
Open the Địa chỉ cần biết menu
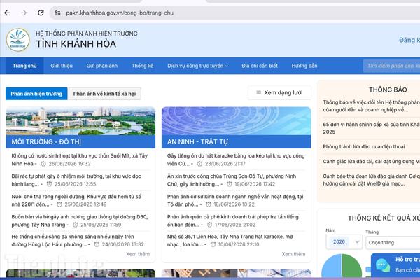pos(260,66)
